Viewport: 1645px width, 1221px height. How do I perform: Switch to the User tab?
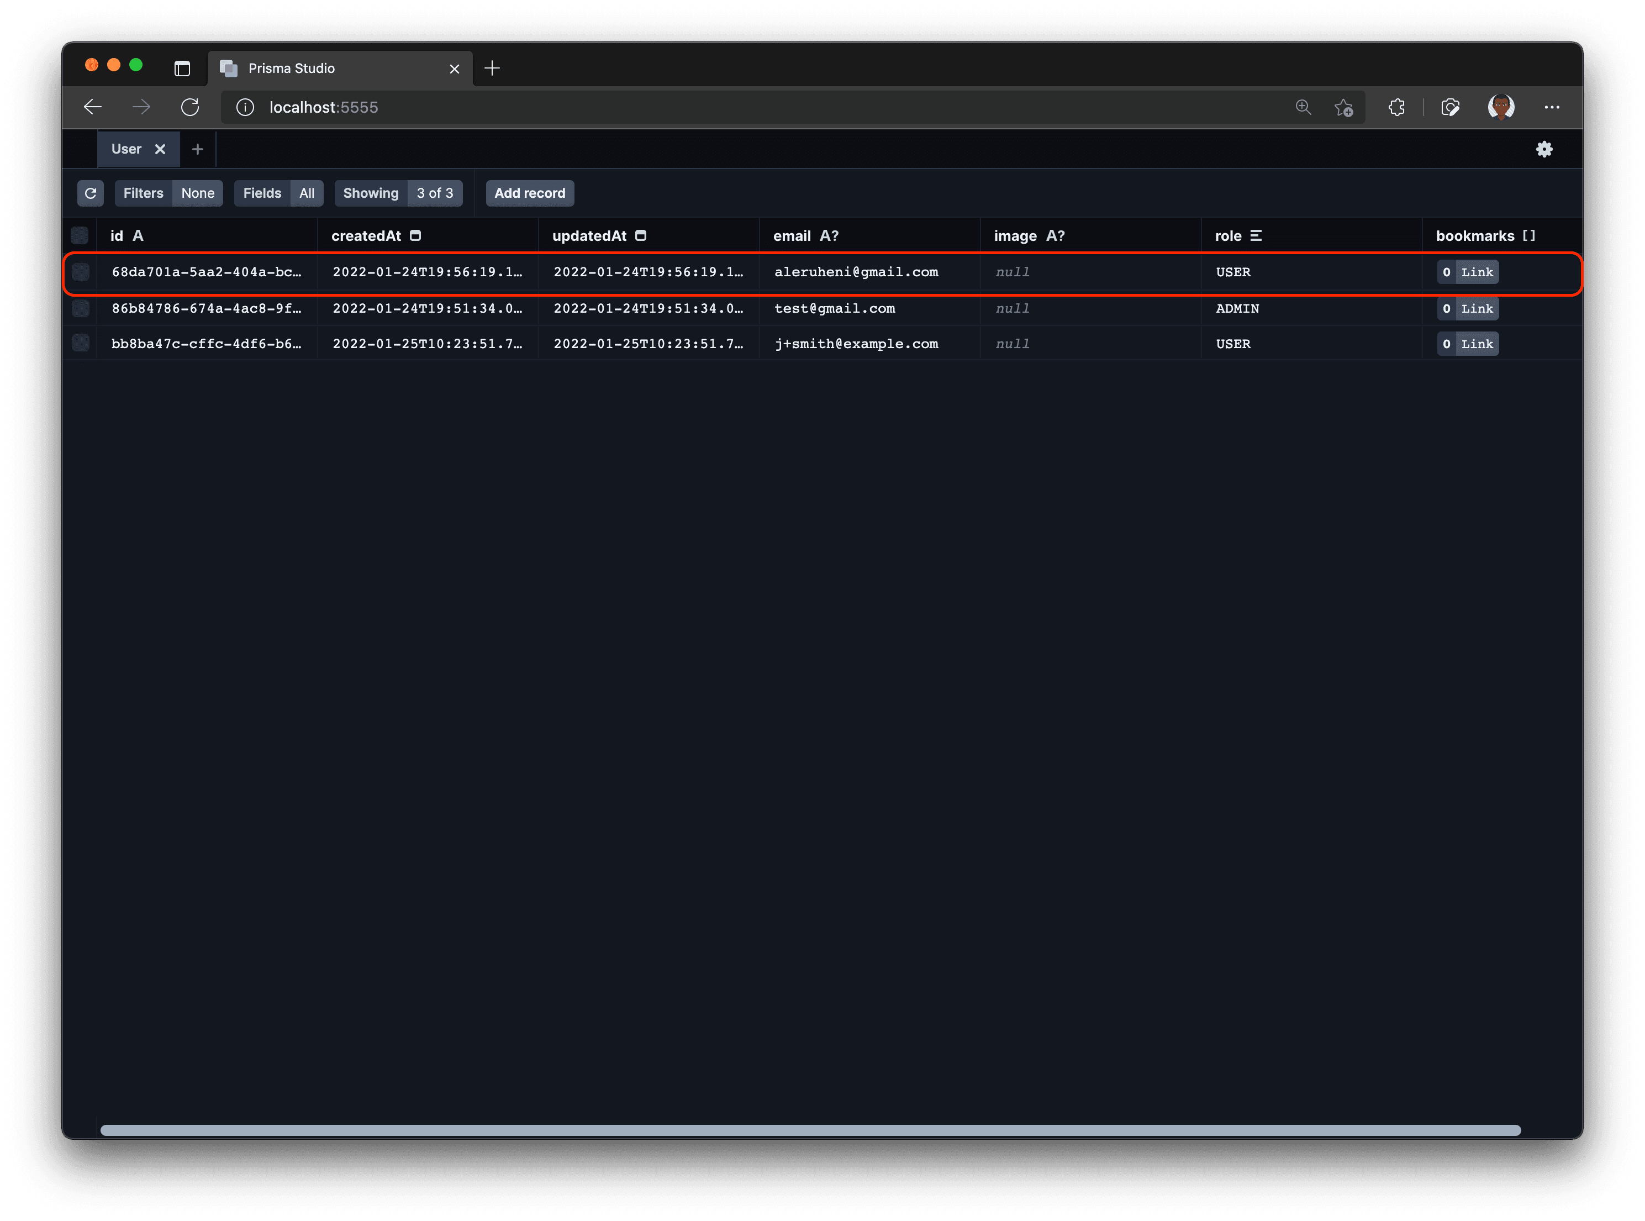126,149
